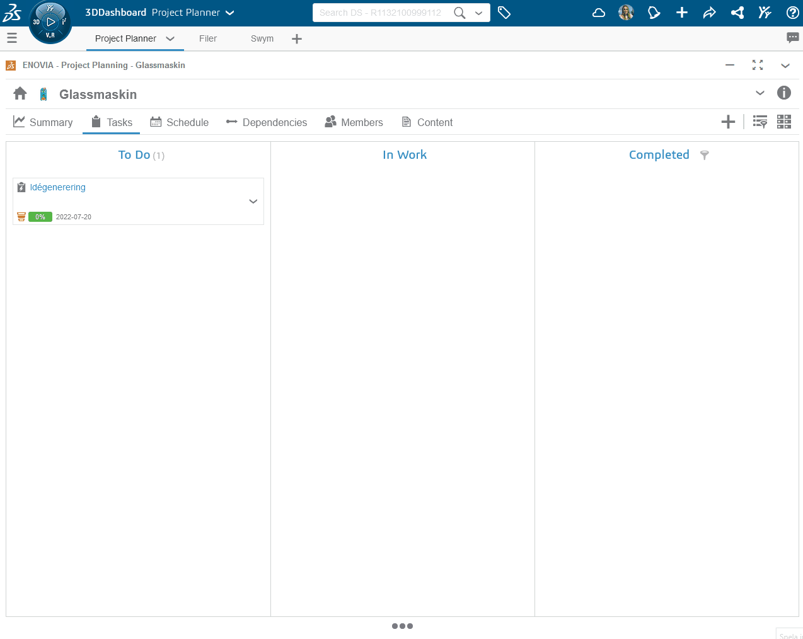The height and width of the screenshot is (639, 803).
Task: Open project information icon
Action: pos(783,93)
